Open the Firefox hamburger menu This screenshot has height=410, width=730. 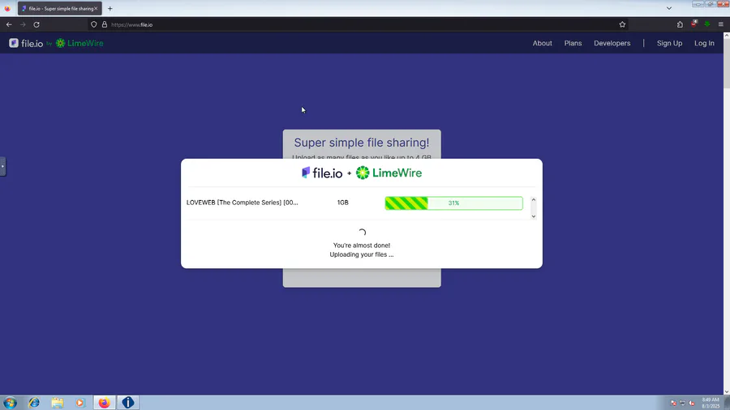(x=721, y=24)
